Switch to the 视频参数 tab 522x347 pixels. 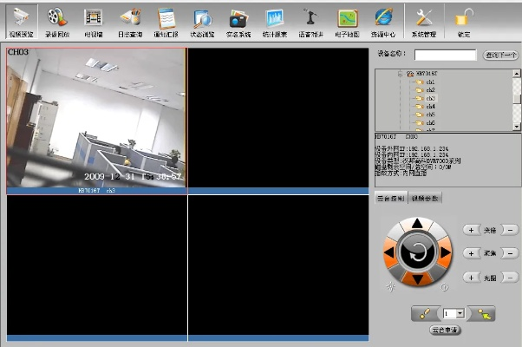click(x=426, y=198)
